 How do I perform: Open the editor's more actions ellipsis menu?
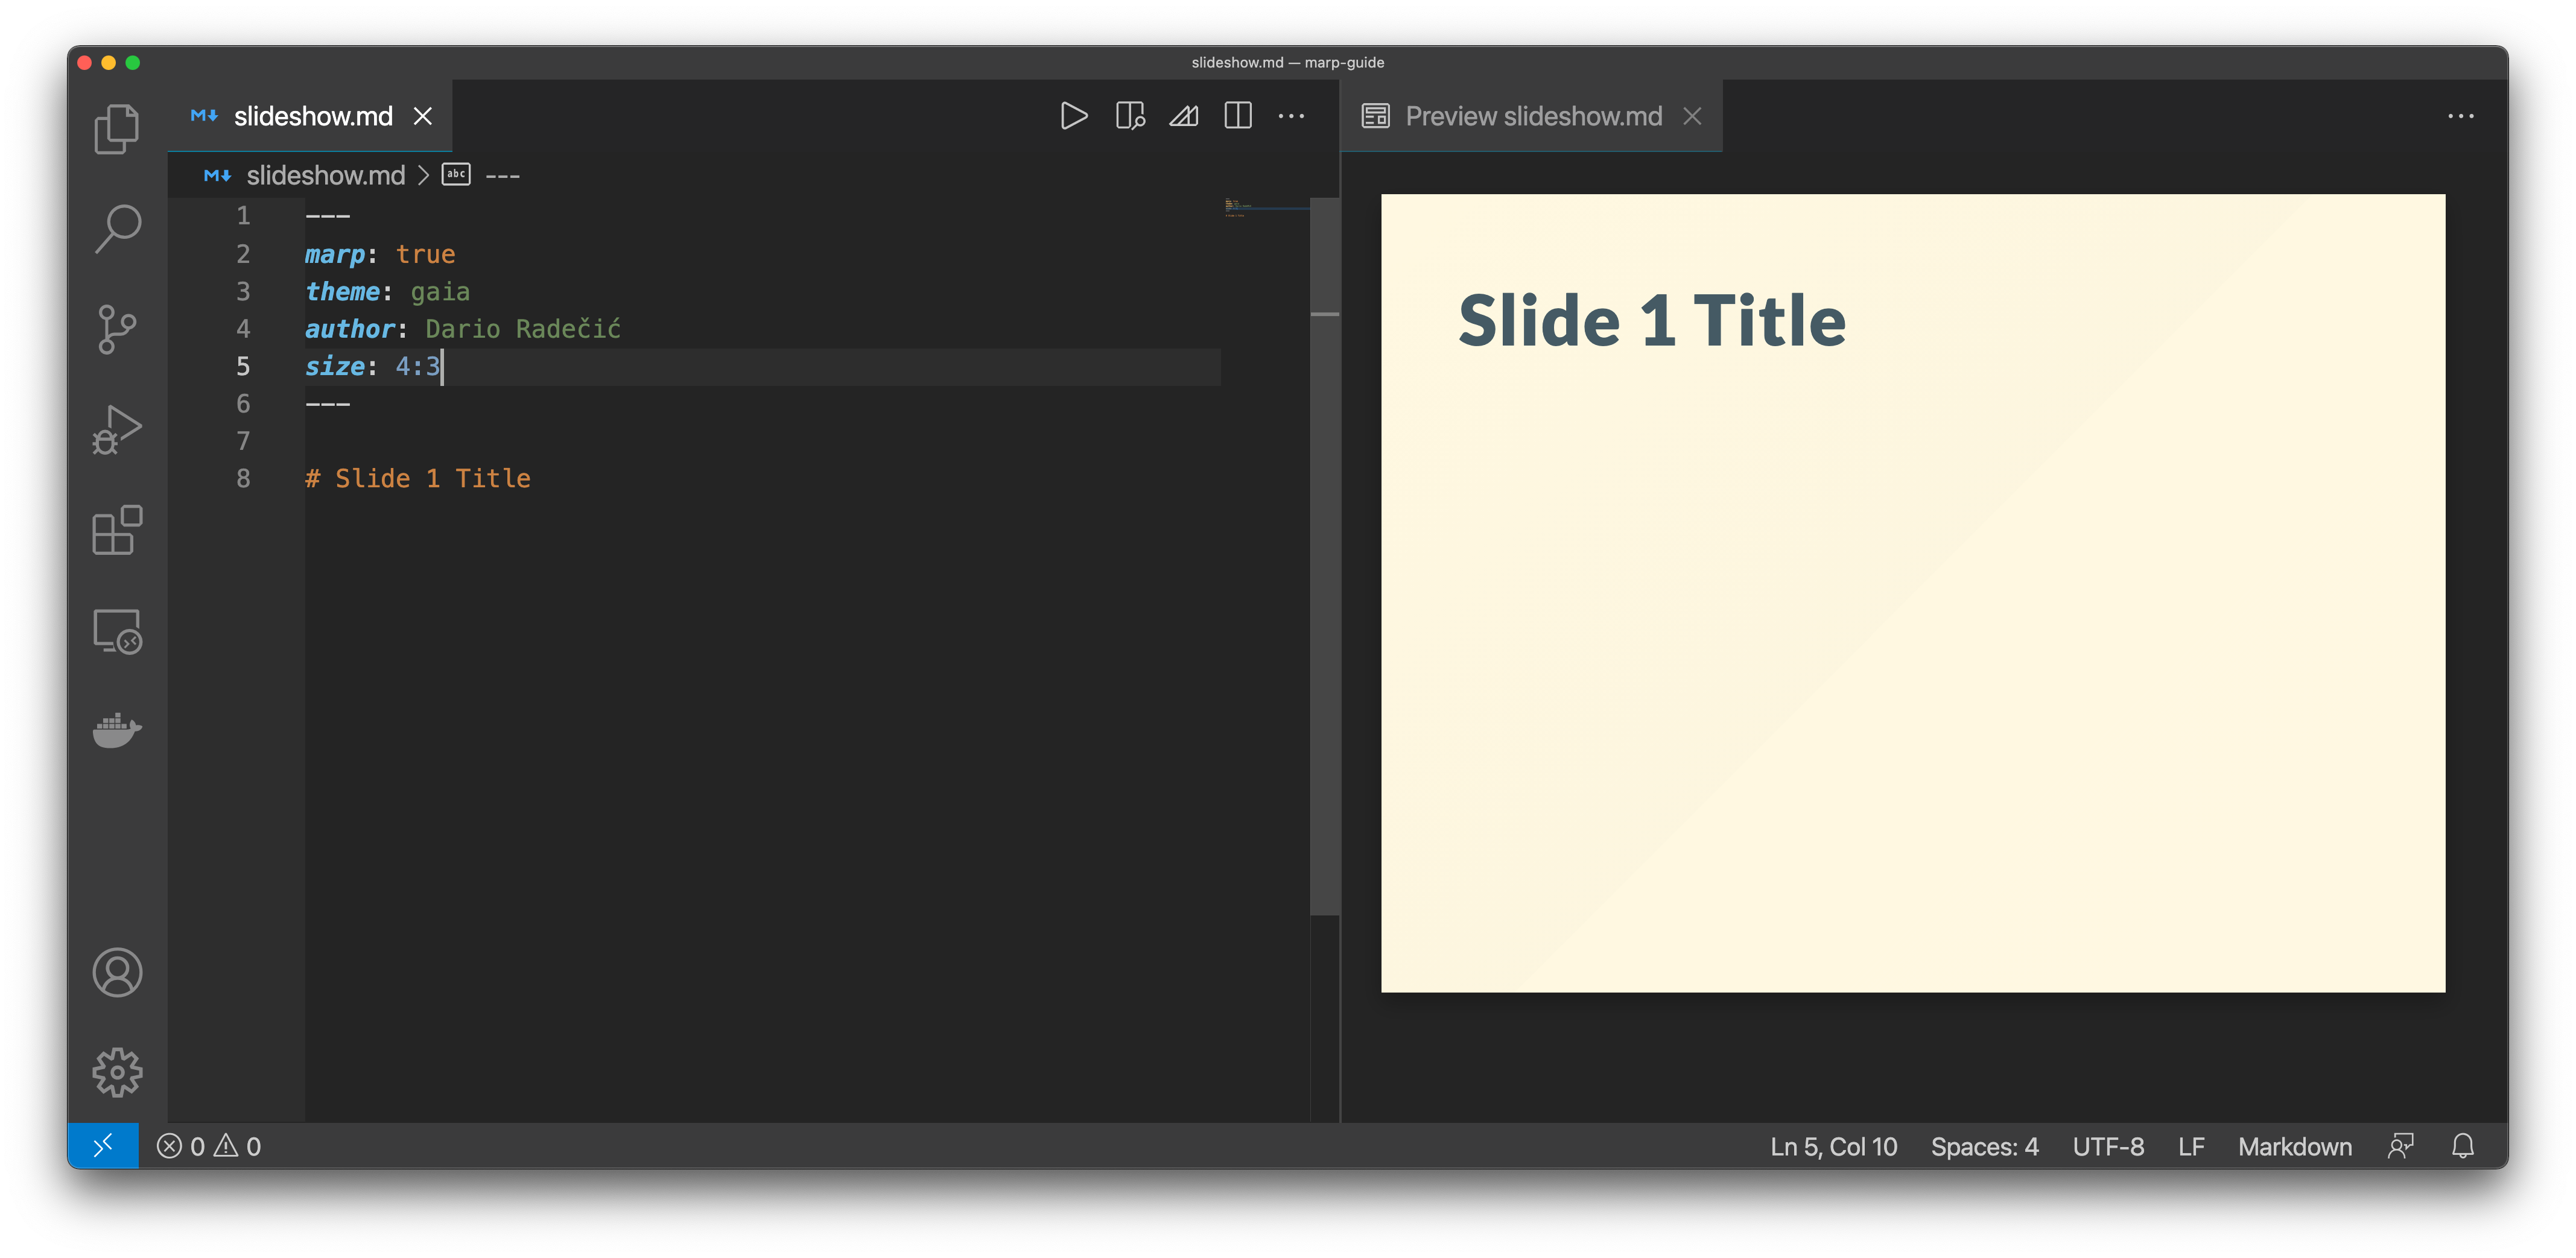[1291, 116]
